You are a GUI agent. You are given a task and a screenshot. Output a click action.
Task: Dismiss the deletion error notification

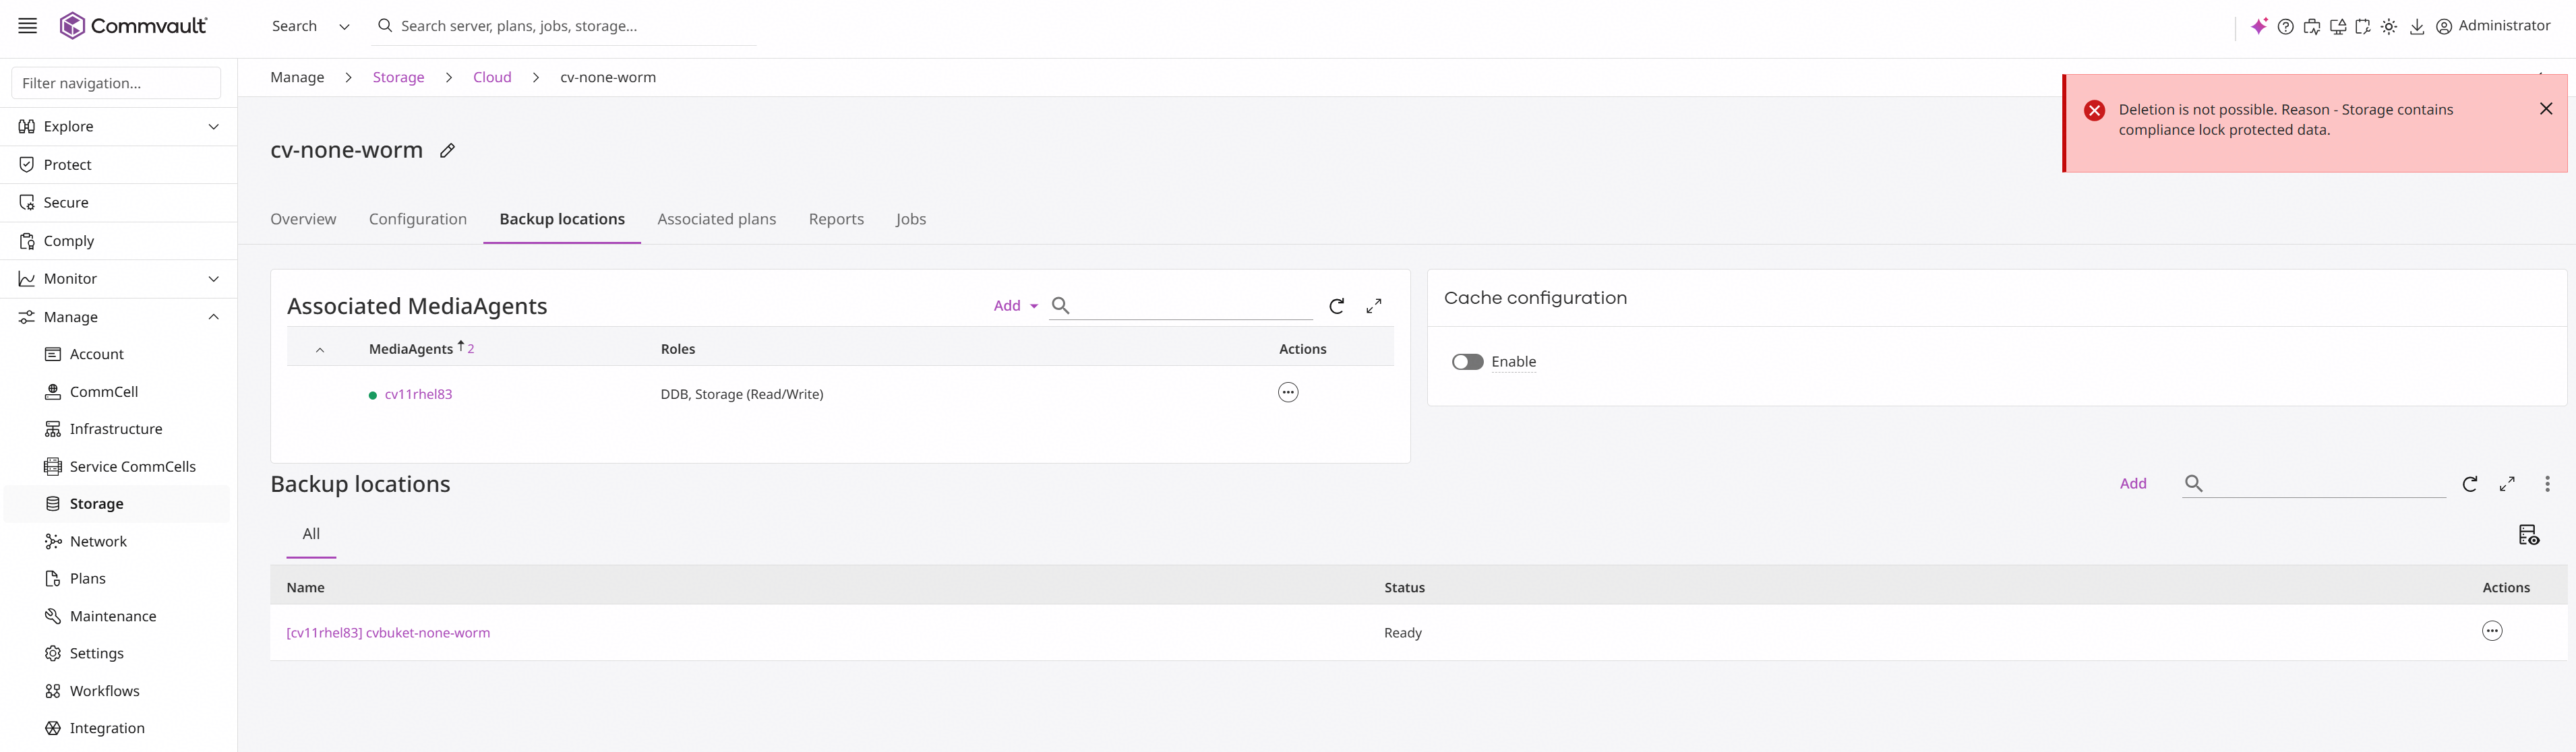[2546, 109]
